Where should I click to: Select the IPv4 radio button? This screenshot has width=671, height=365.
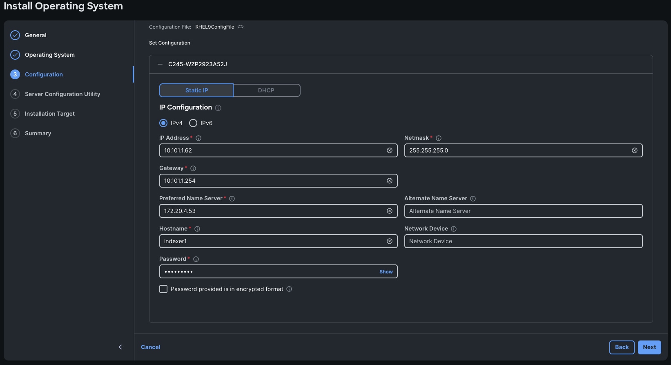pos(163,123)
